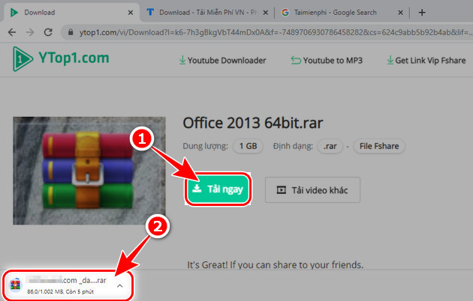Open the downloading .rar file item
The height and width of the screenshot is (301, 473).
(x=66, y=285)
